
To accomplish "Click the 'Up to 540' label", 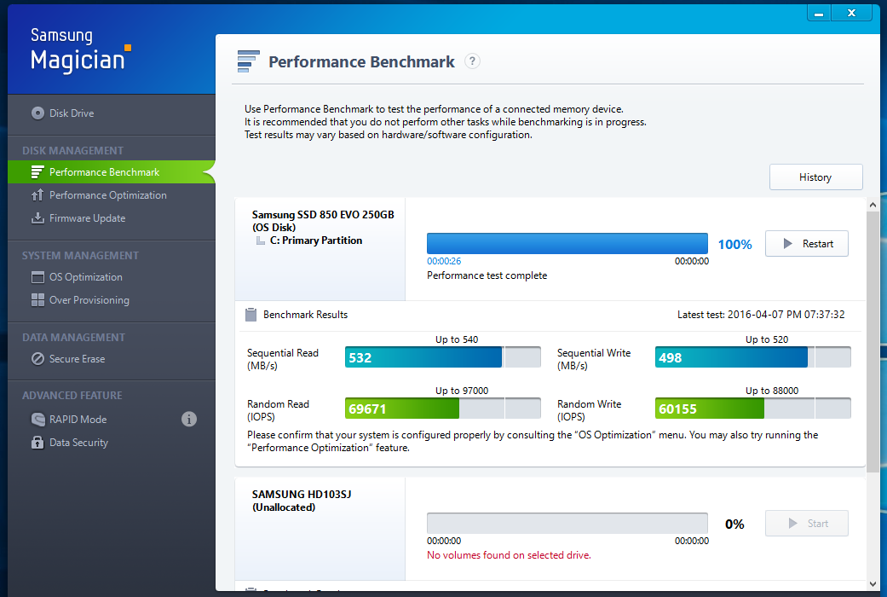I will coord(457,339).
